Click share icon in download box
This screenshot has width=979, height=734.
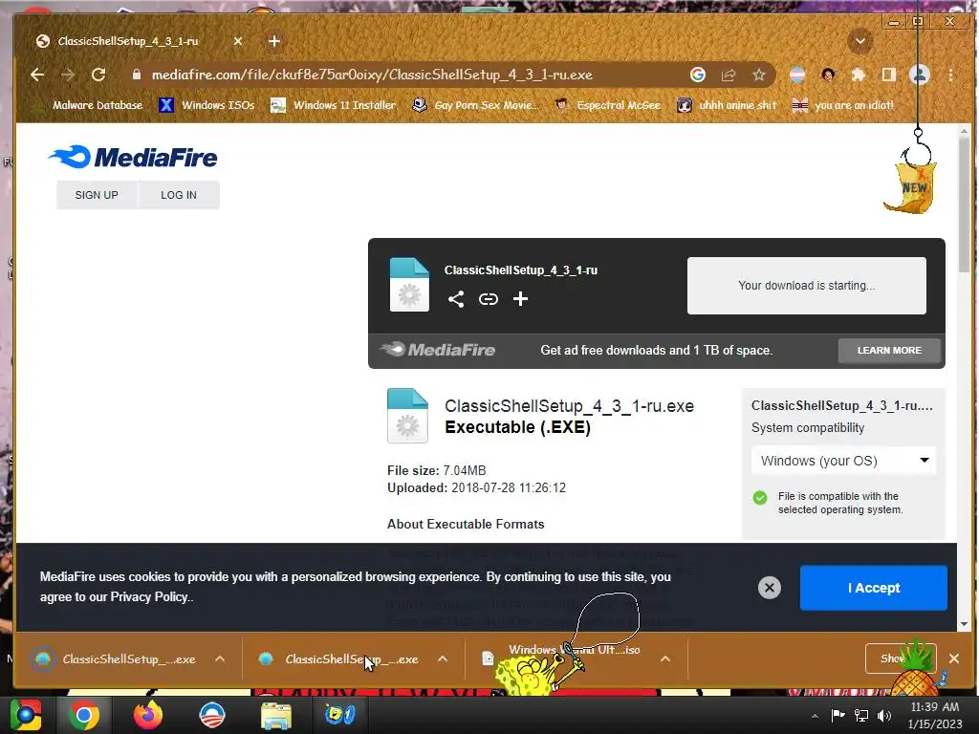coord(456,299)
